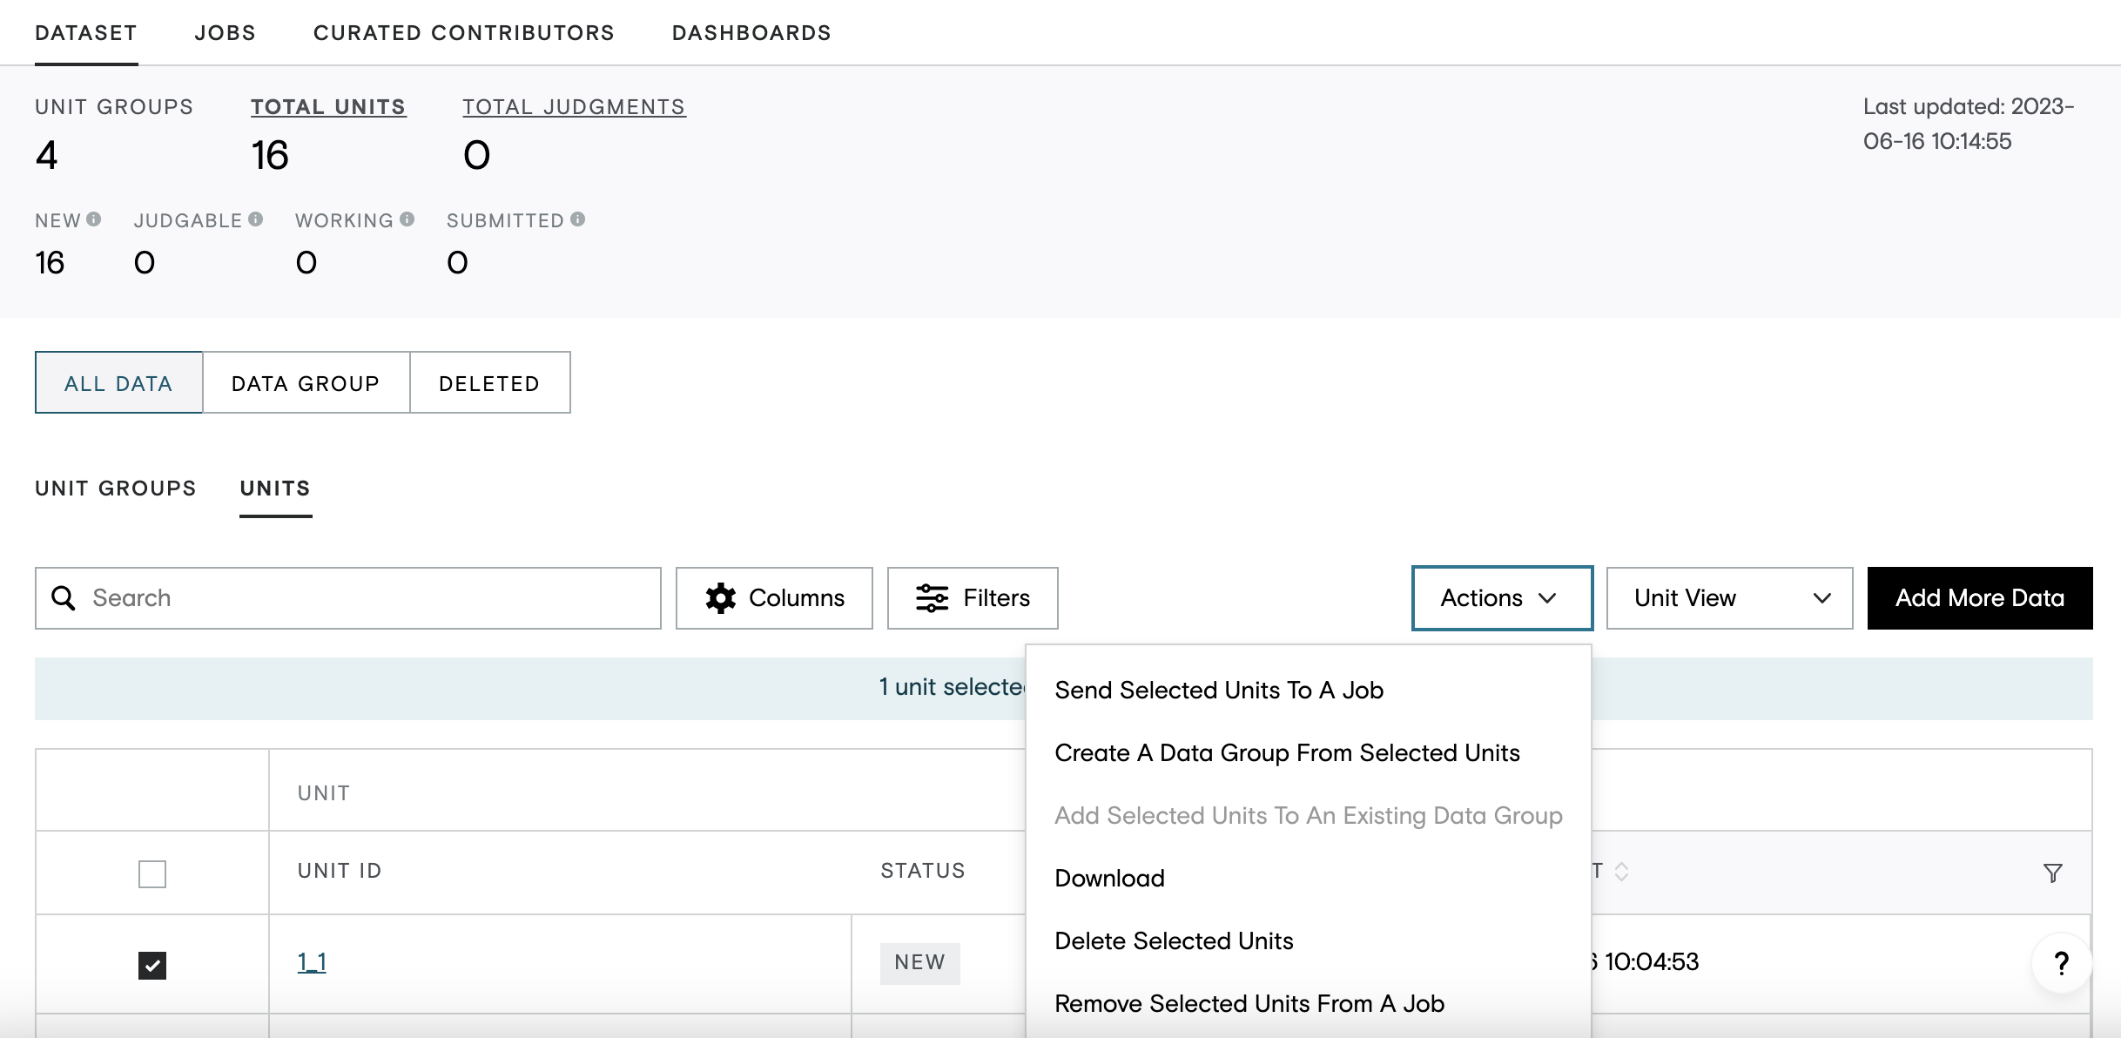Collapse the Actions dropdown
Image resolution: width=2121 pixels, height=1038 pixels.
[x=1502, y=598]
